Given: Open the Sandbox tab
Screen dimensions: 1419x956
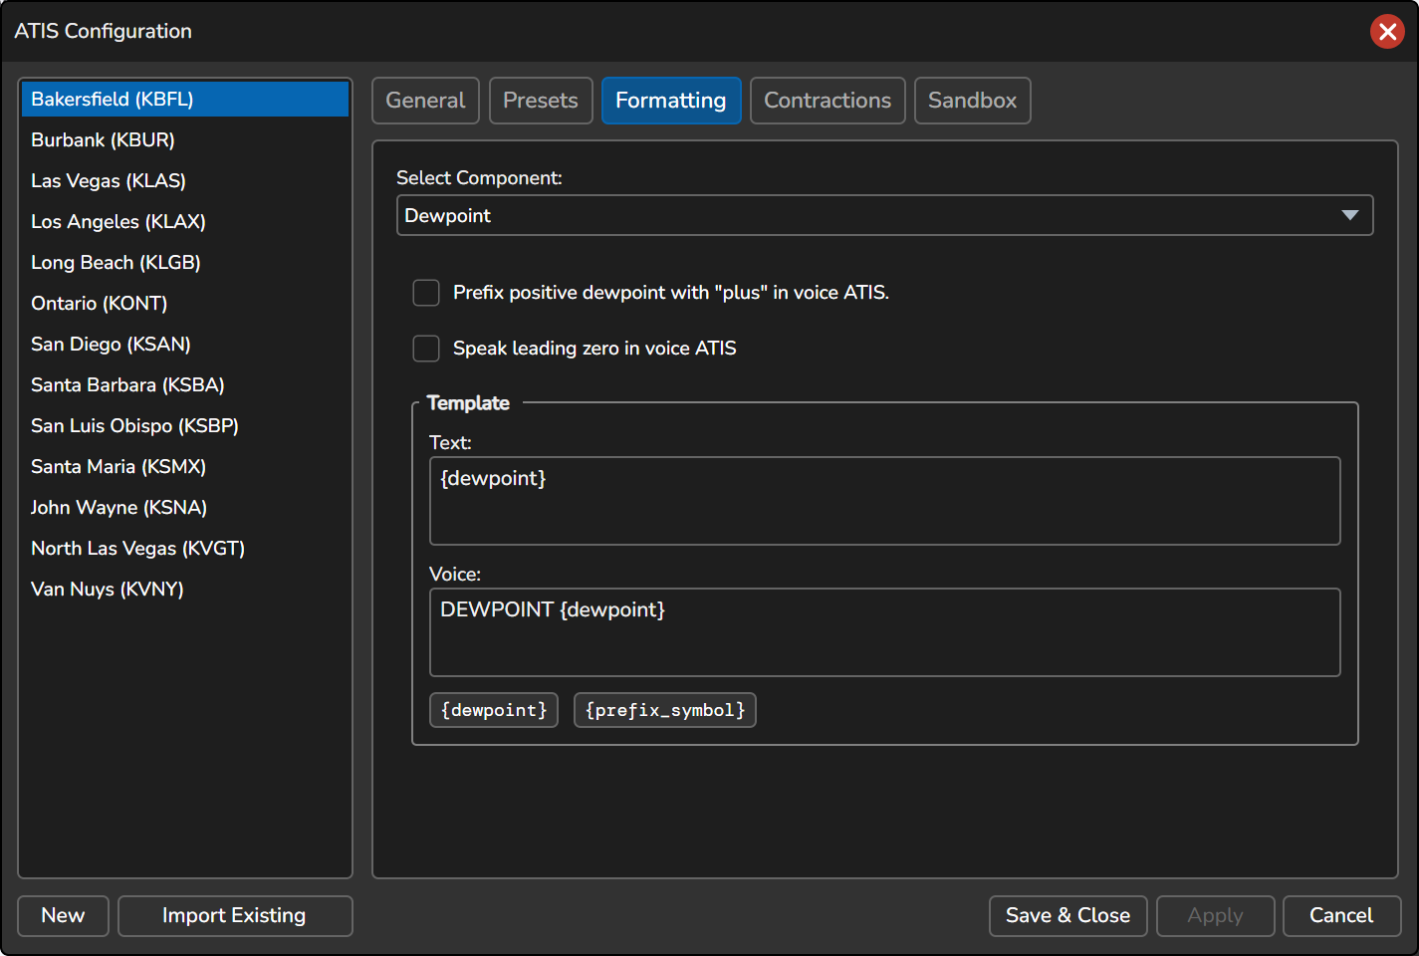Looking at the screenshot, I should click(972, 101).
